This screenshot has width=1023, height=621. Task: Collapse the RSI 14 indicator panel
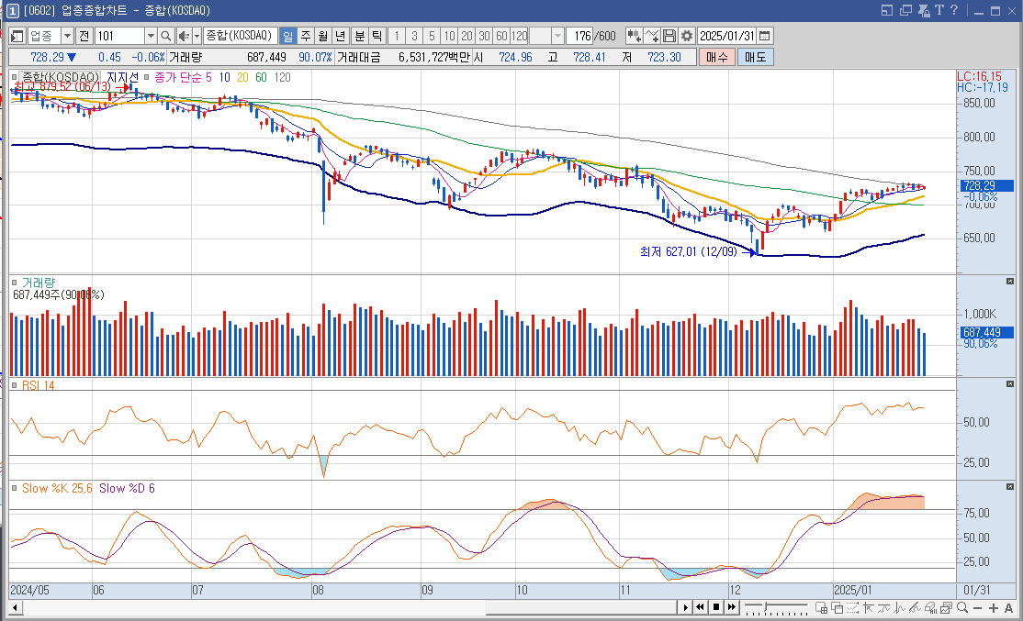point(1010,383)
